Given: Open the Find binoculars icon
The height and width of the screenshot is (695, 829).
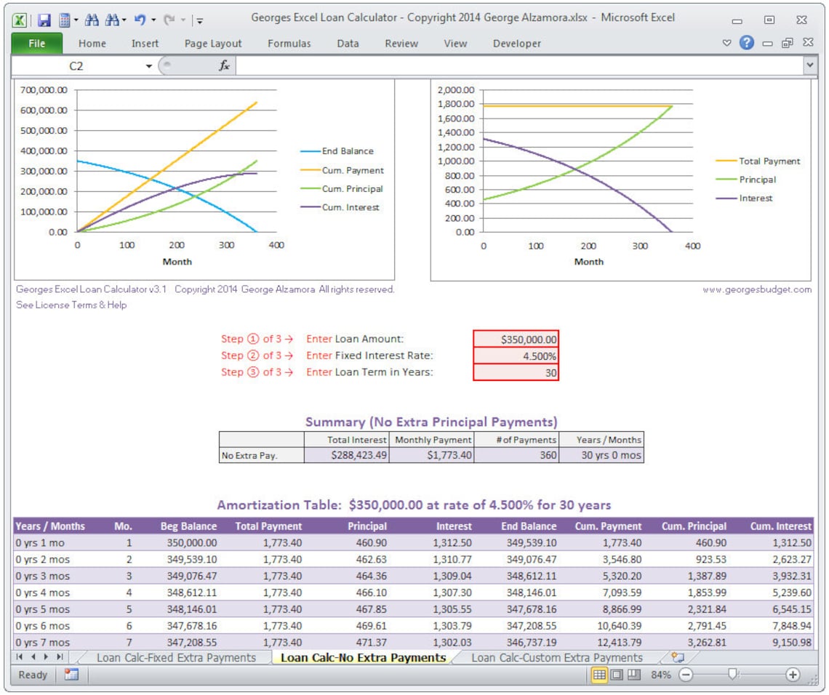Looking at the screenshot, I should click(x=92, y=20).
